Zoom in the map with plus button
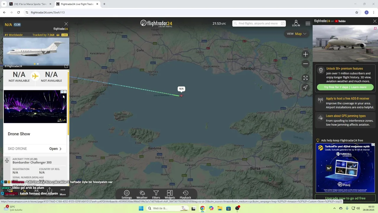378x213 pixels. (306, 54)
